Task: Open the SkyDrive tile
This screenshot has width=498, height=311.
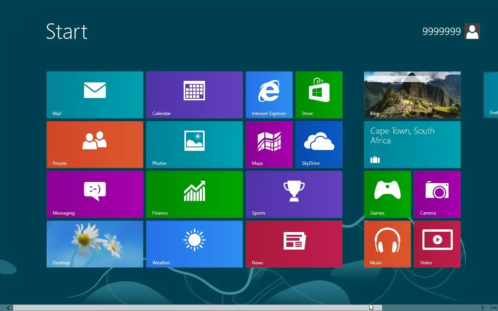Action: point(319,145)
